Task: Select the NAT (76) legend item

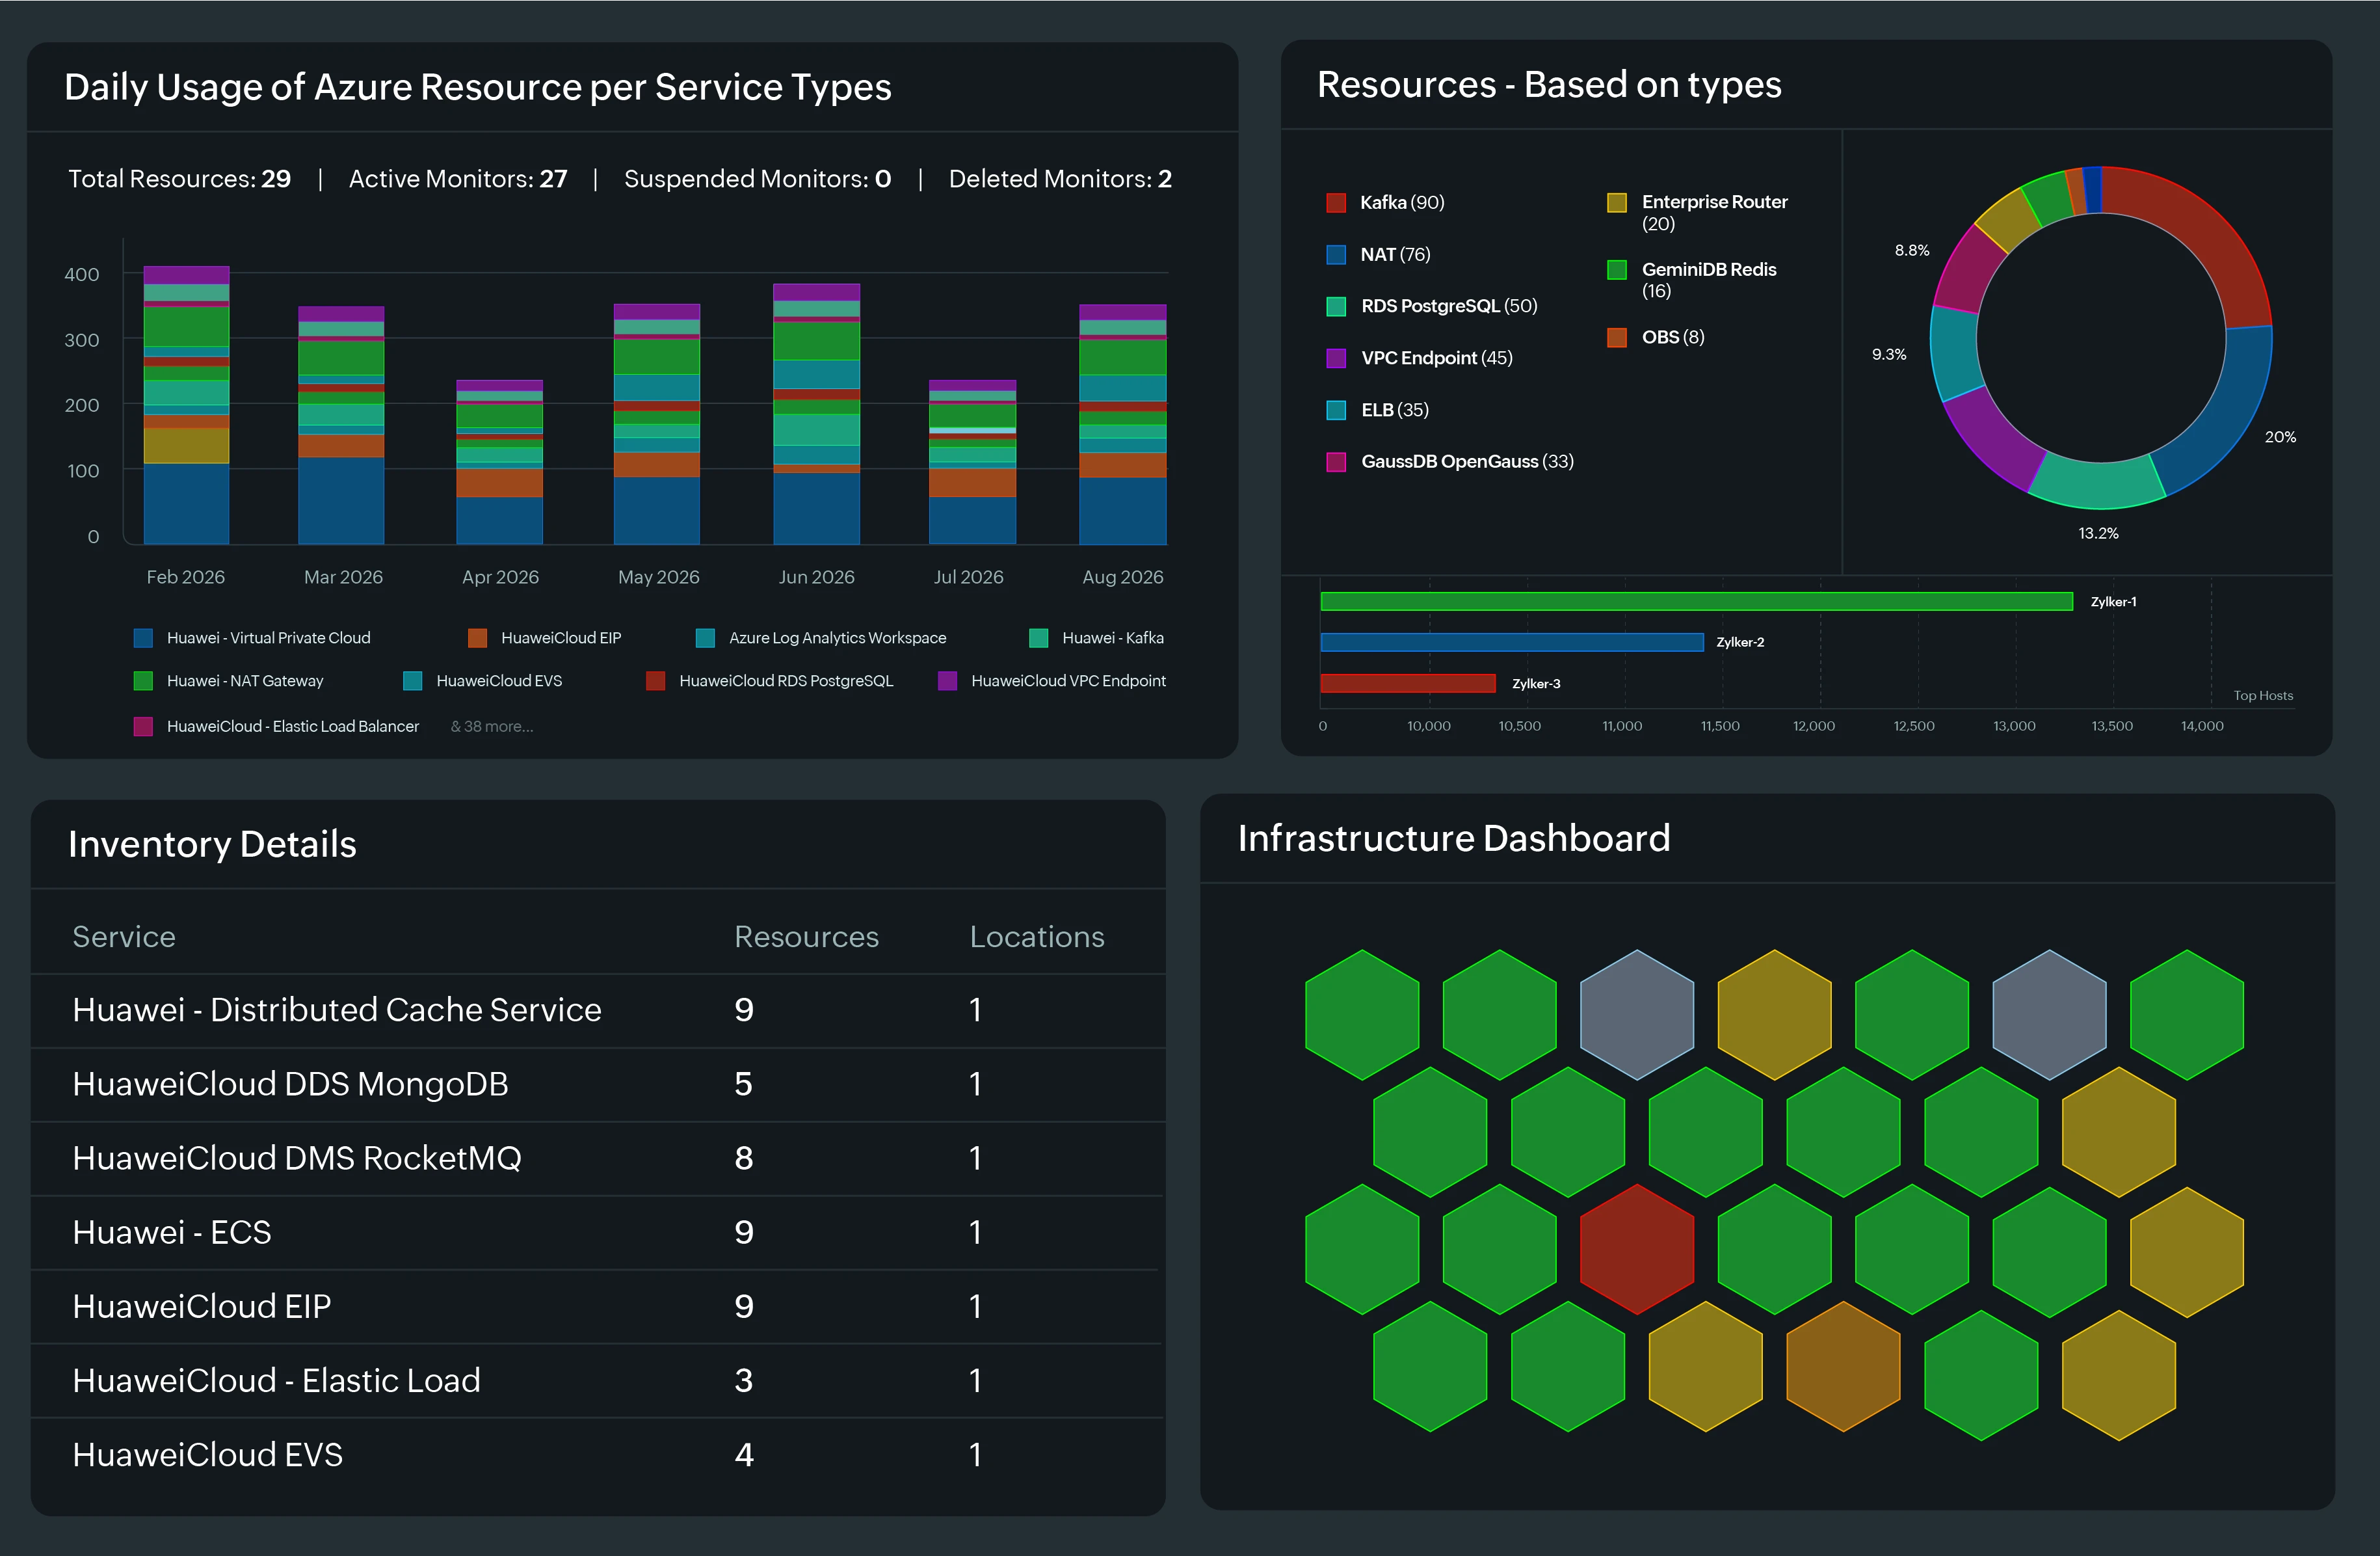Action: (1378, 255)
